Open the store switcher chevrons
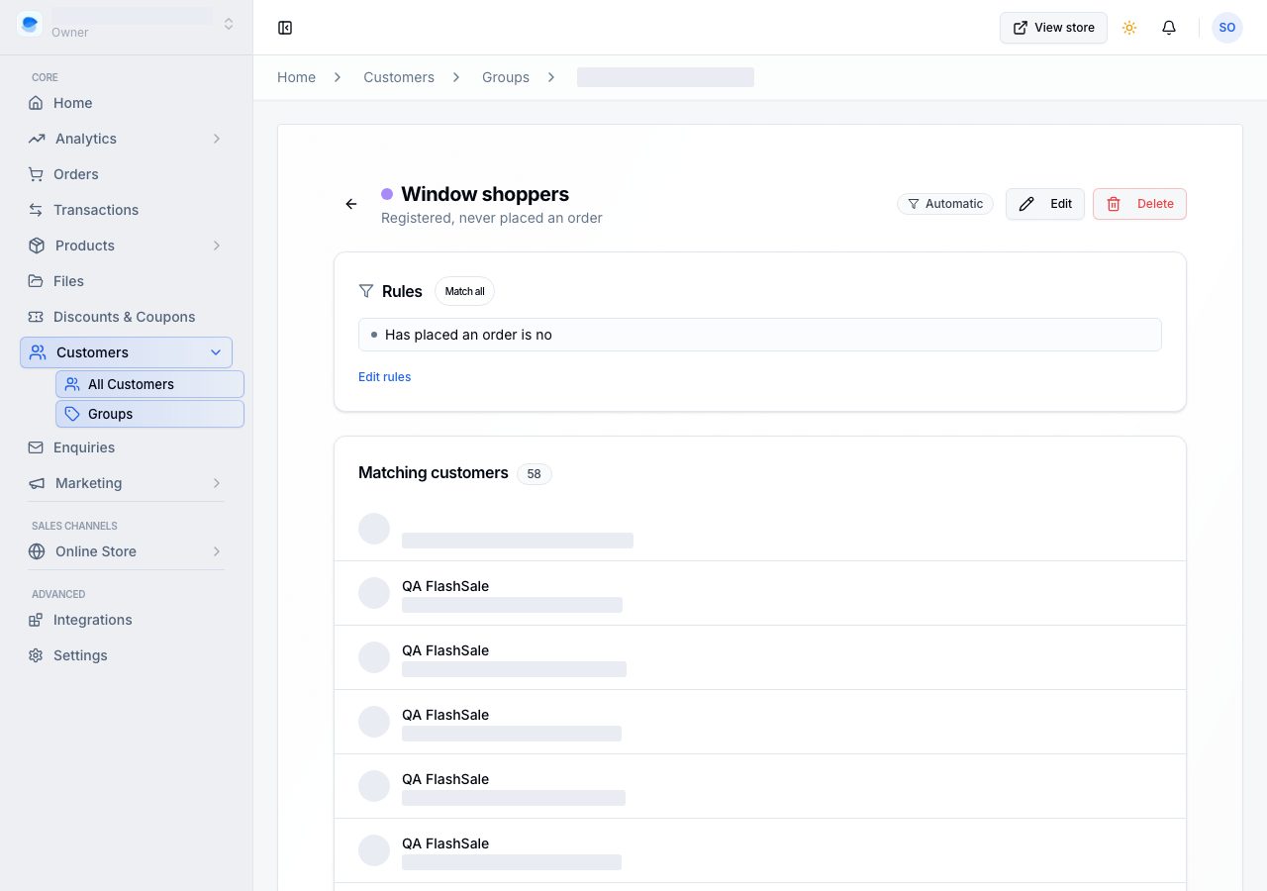The height and width of the screenshot is (891, 1267). (229, 24)
